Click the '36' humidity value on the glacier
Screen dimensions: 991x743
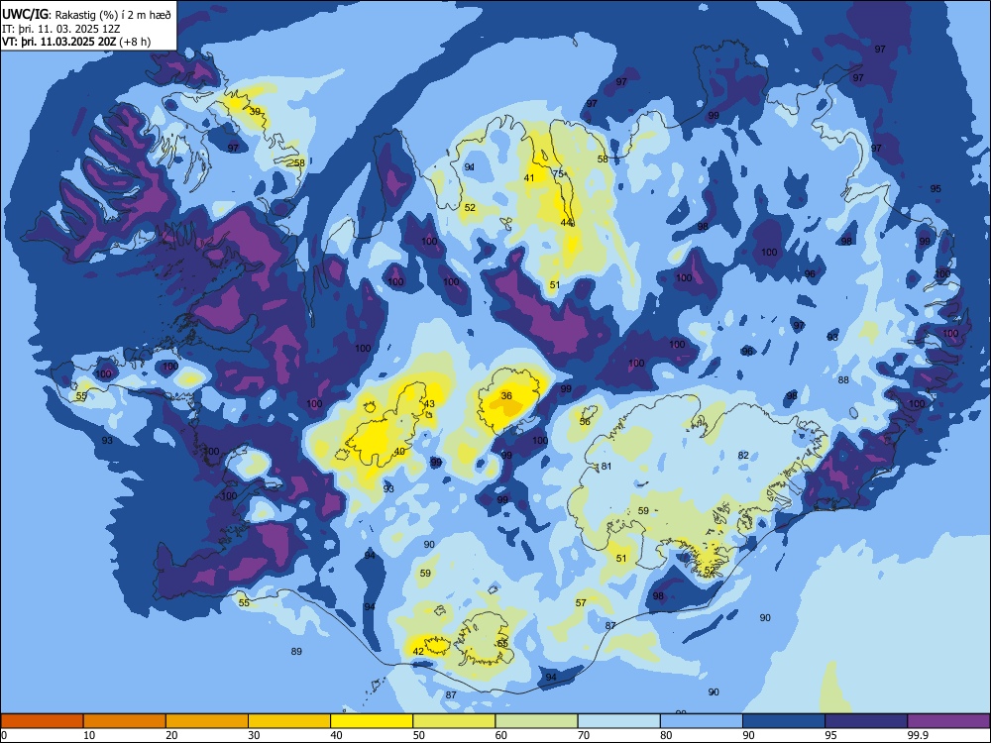506,396
